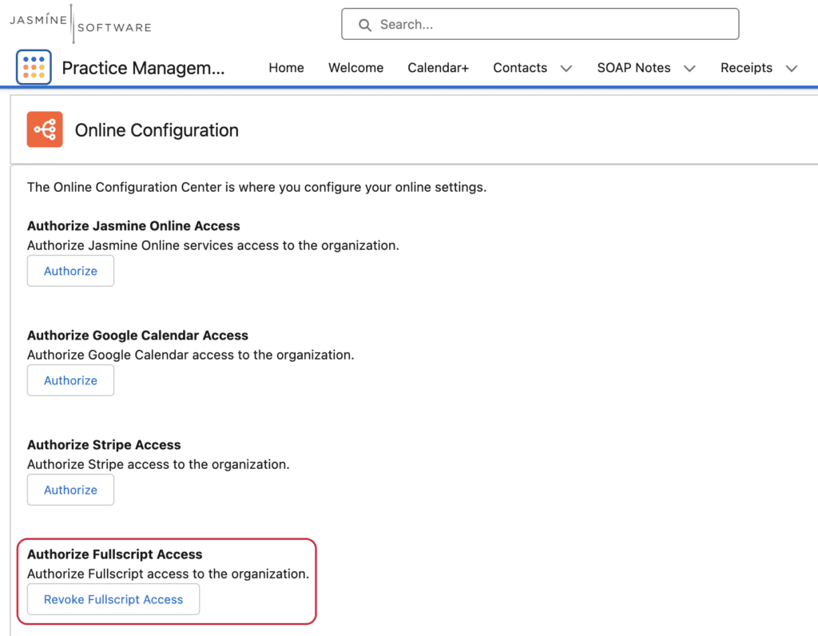Expand the Contacts dropdown chevron

click(x=566, y=69)
